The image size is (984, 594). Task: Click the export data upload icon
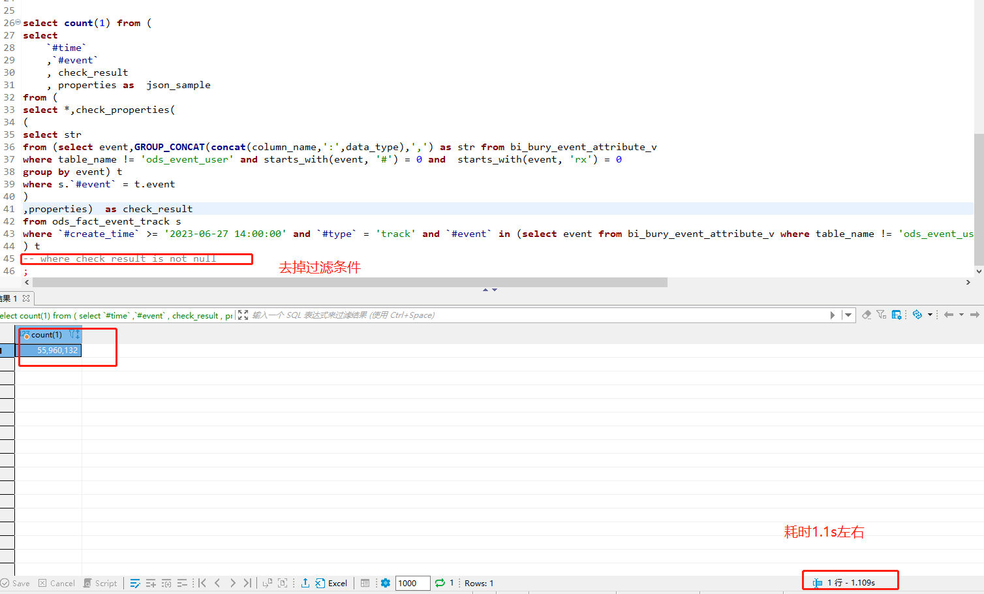click(305, 583)
